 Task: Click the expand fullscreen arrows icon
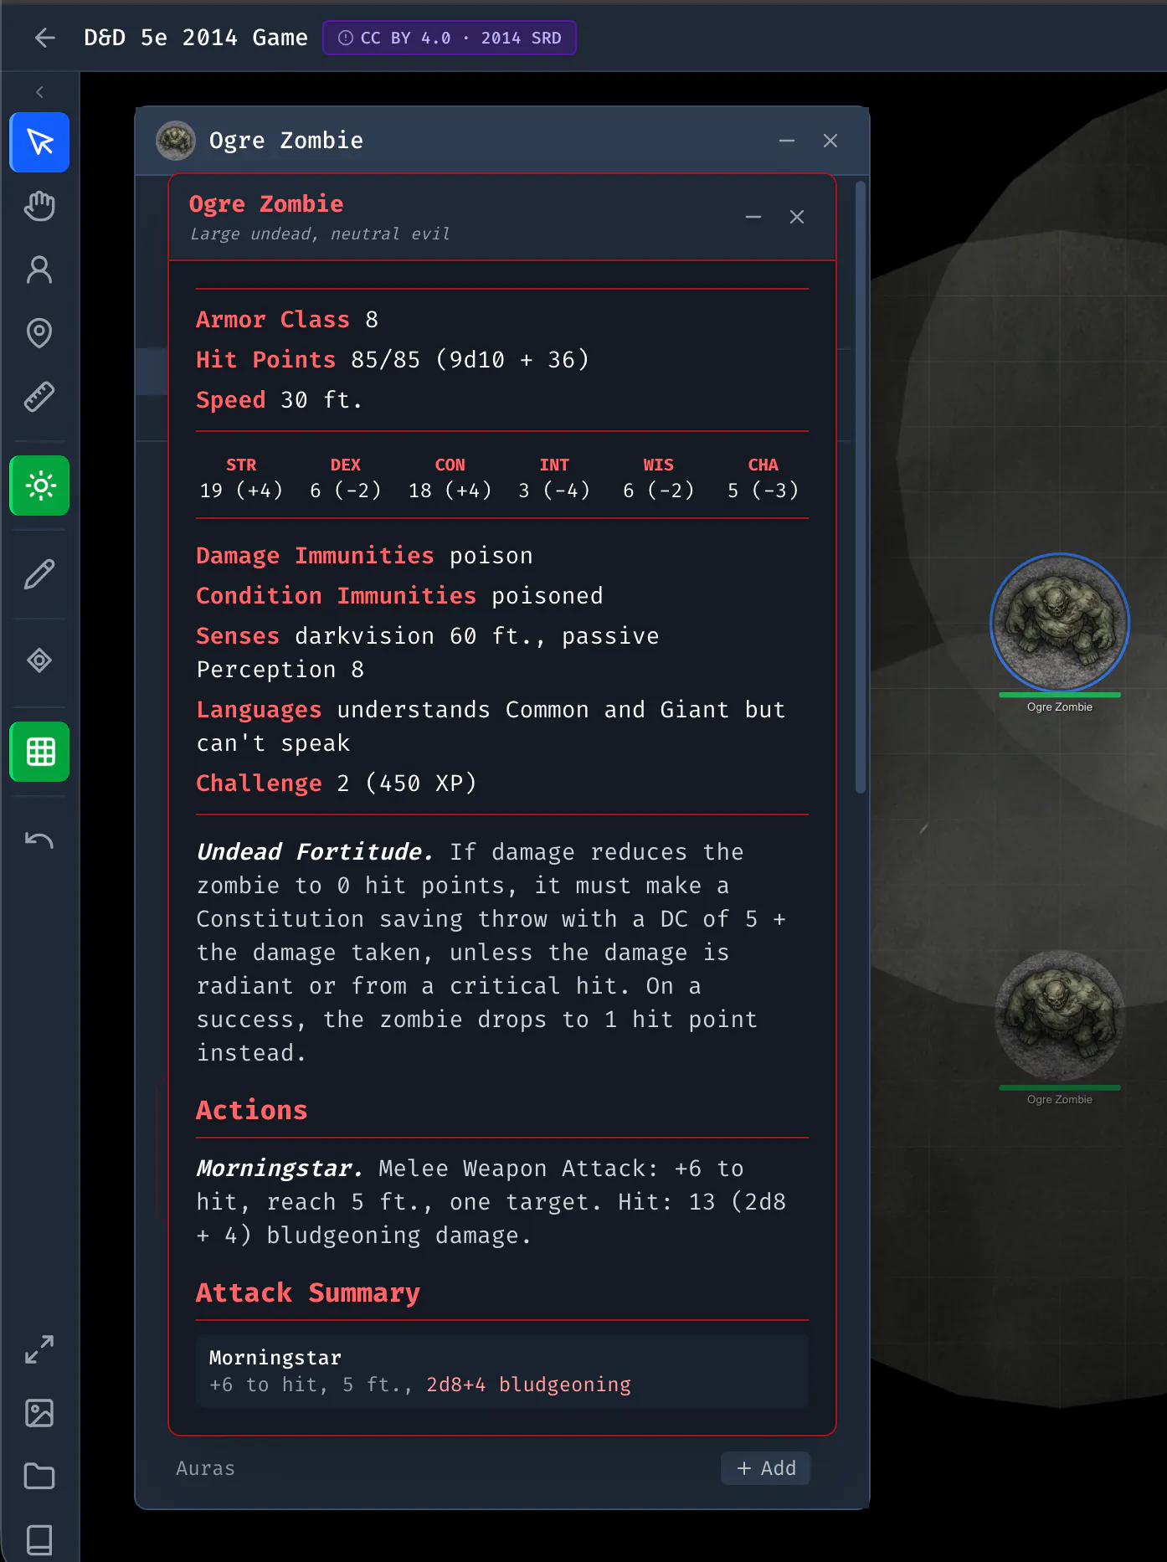click(x=39, y=1349)
